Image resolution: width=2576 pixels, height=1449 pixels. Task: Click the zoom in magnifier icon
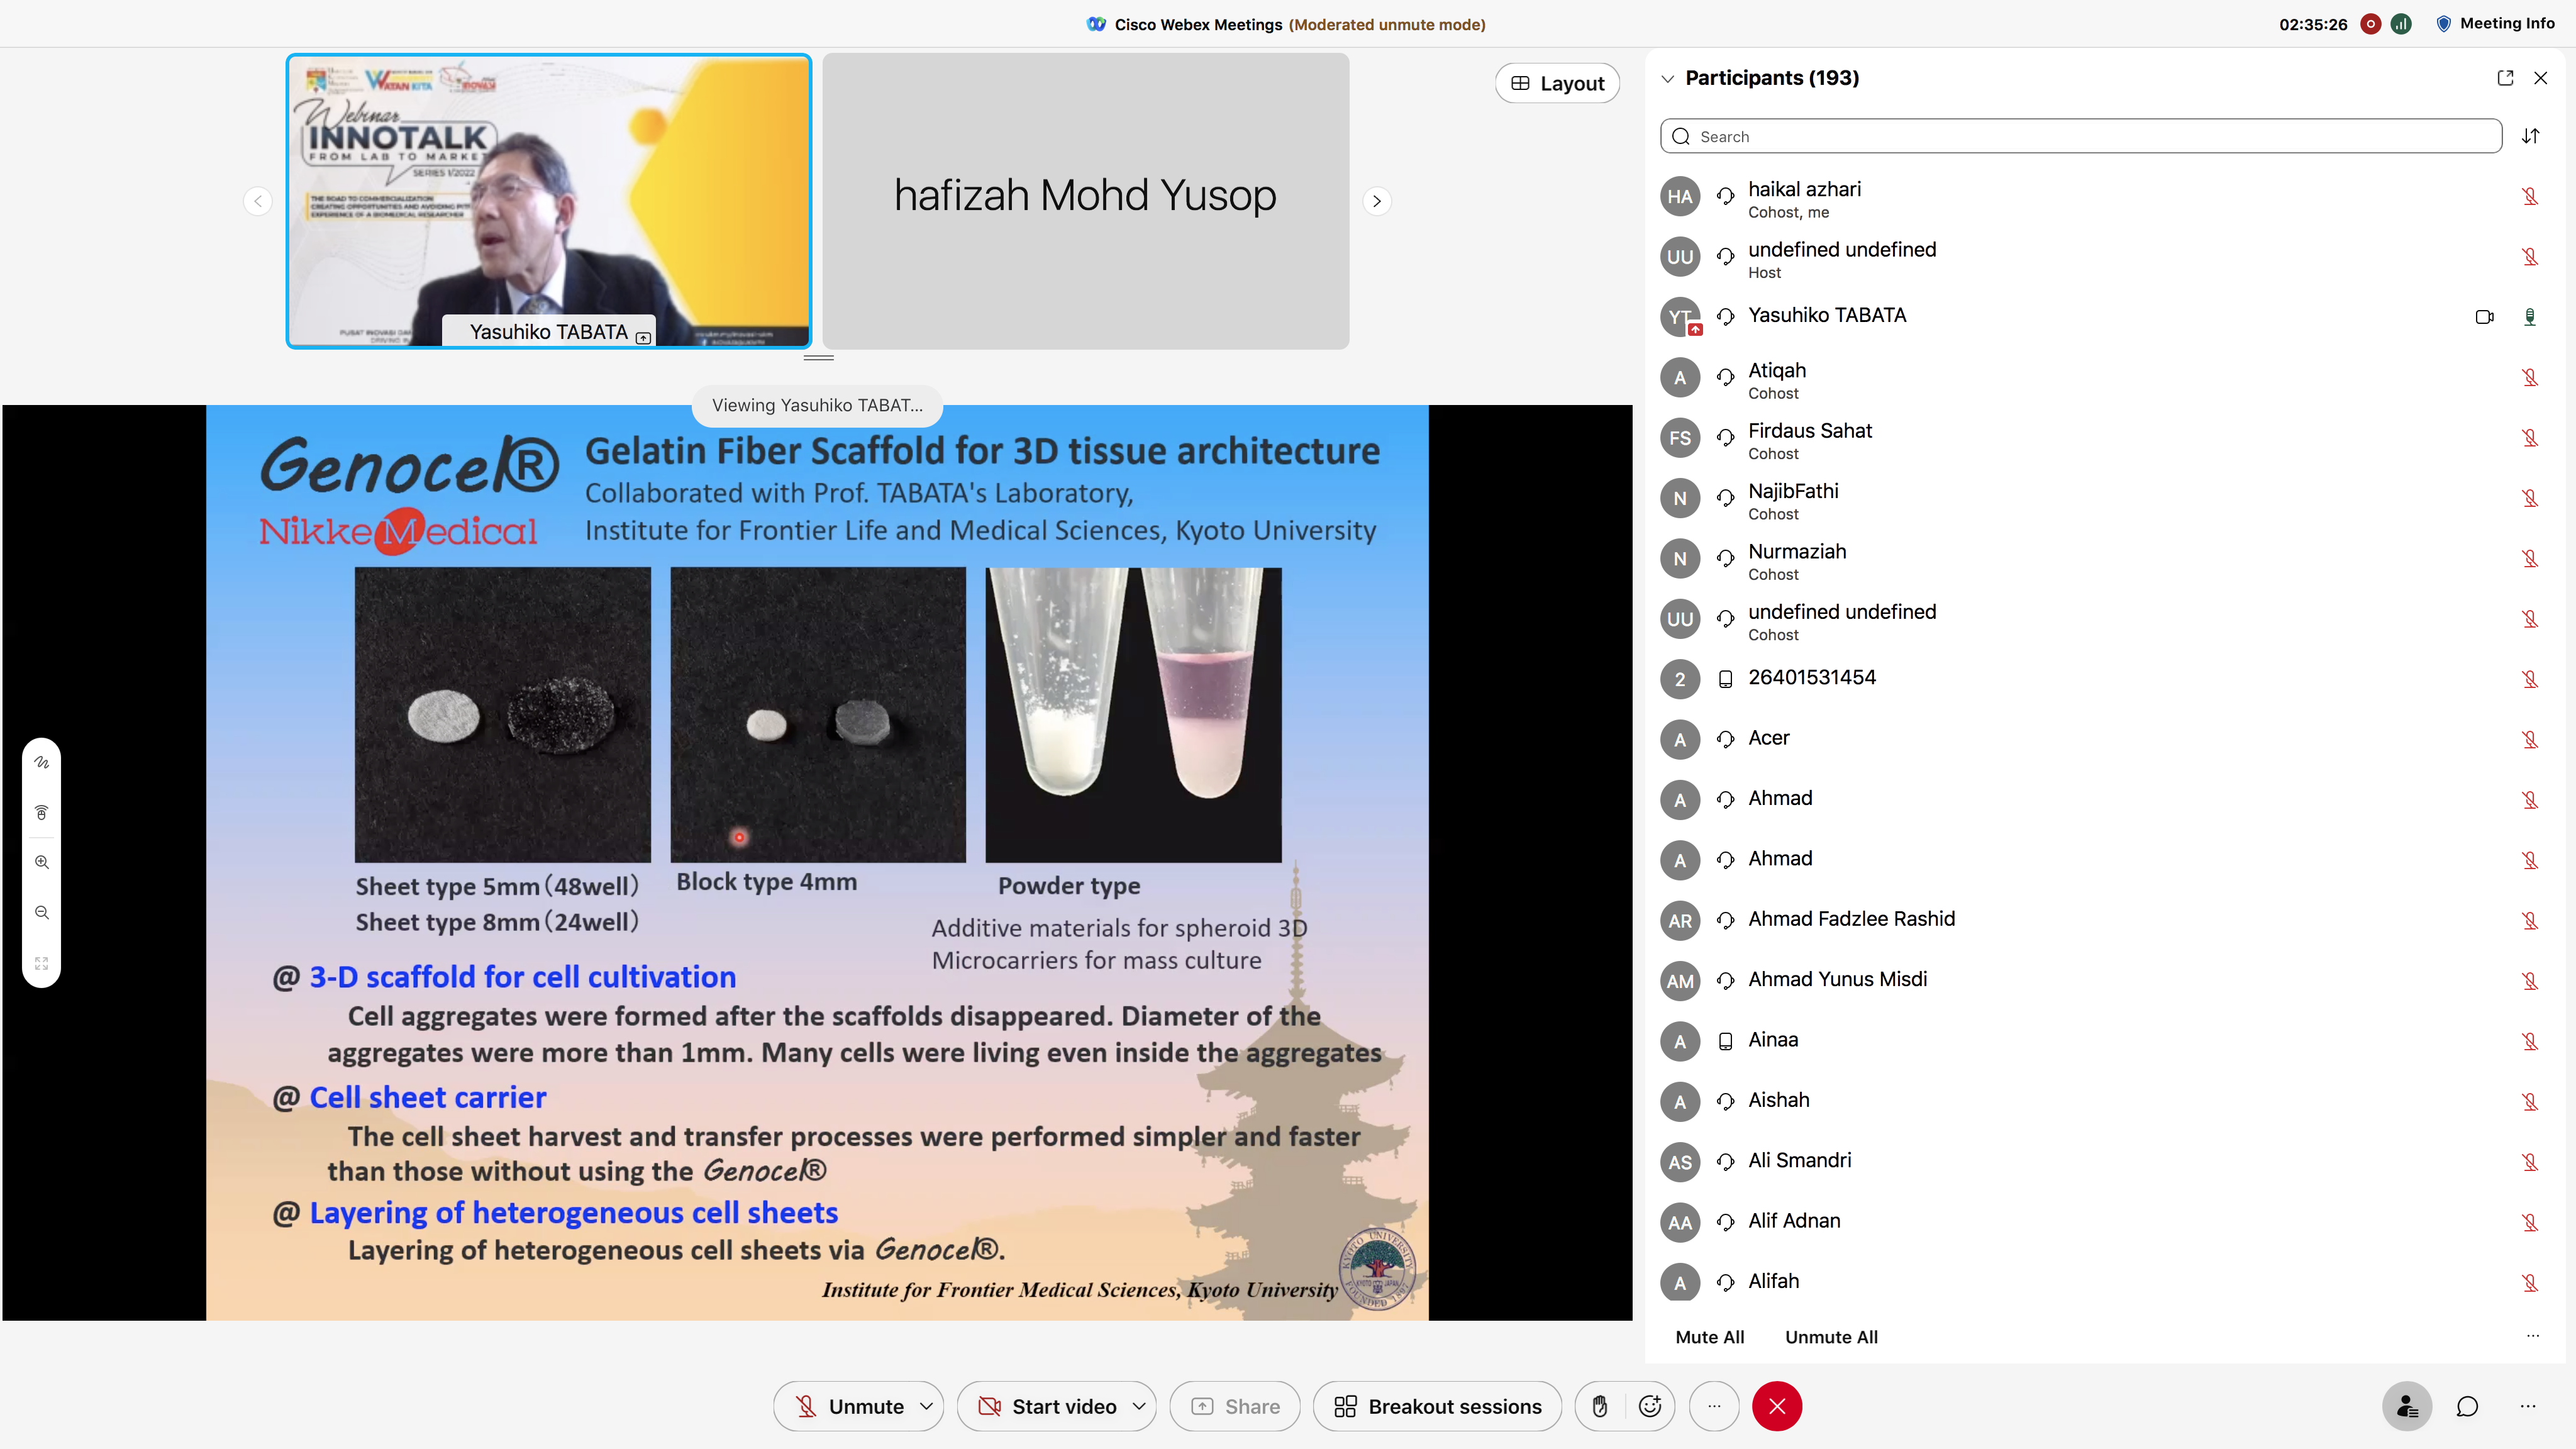coord(41,862)
